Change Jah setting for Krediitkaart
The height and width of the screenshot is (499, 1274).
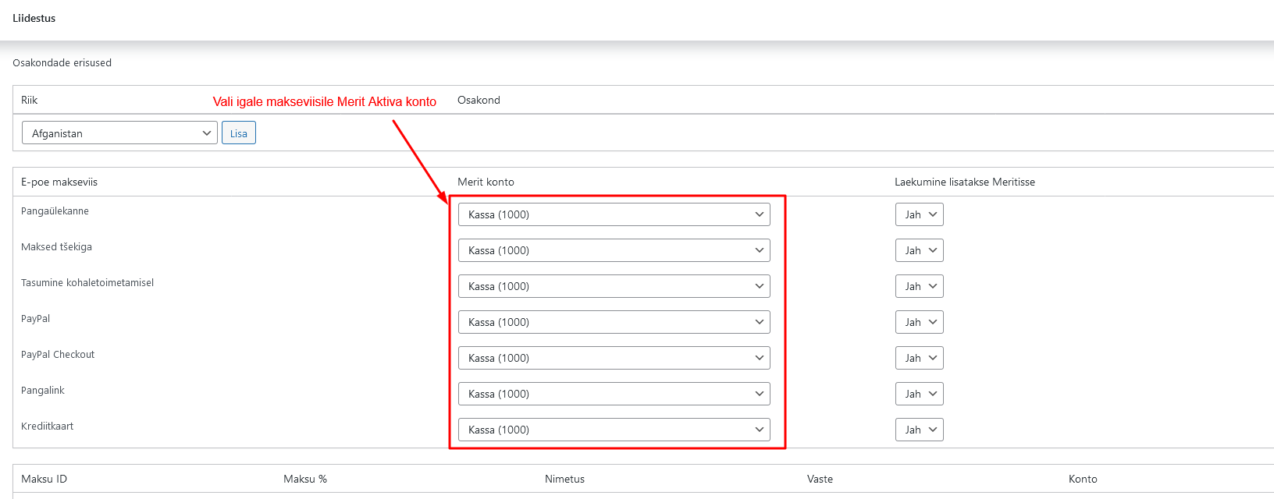click(919, 430)
